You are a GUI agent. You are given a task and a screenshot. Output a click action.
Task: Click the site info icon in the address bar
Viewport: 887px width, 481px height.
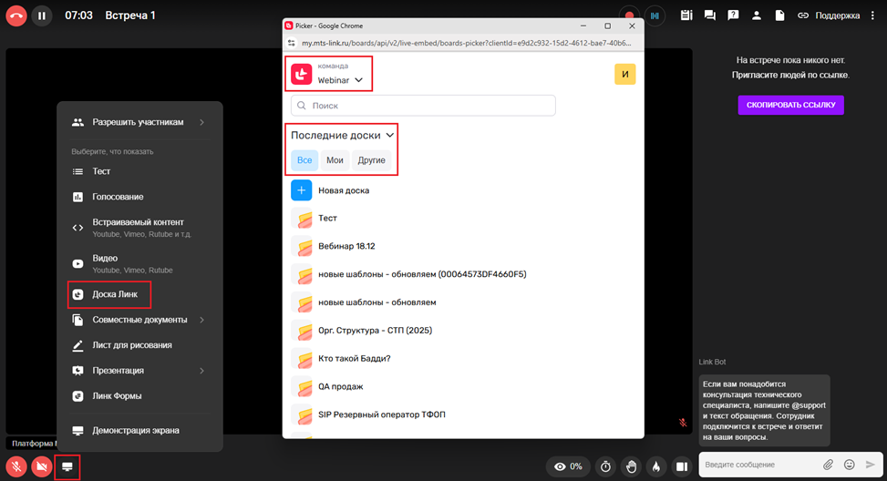[x=292, y=43]
